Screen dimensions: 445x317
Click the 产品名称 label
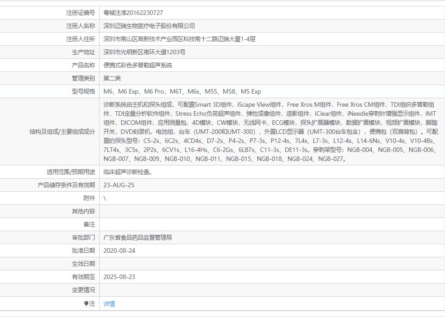[83, 65]
